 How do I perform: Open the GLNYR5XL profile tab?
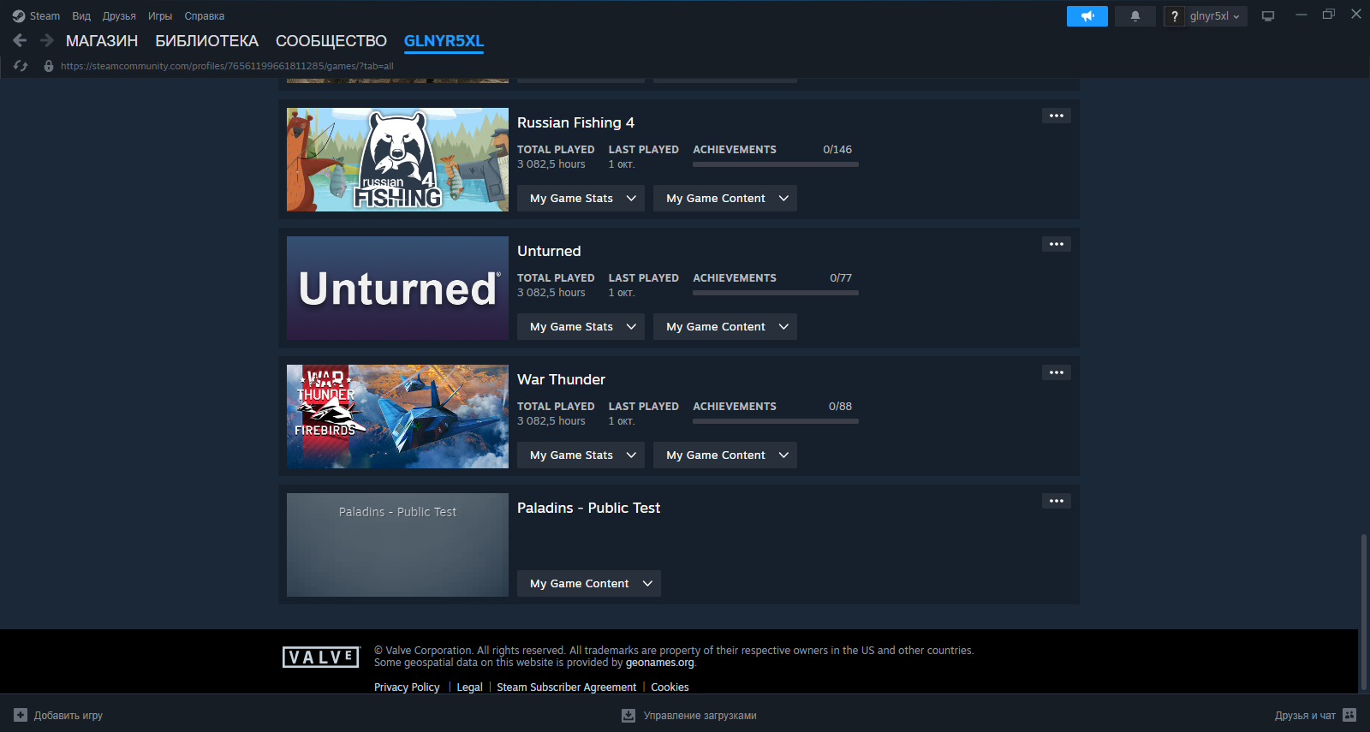point(444,41)
